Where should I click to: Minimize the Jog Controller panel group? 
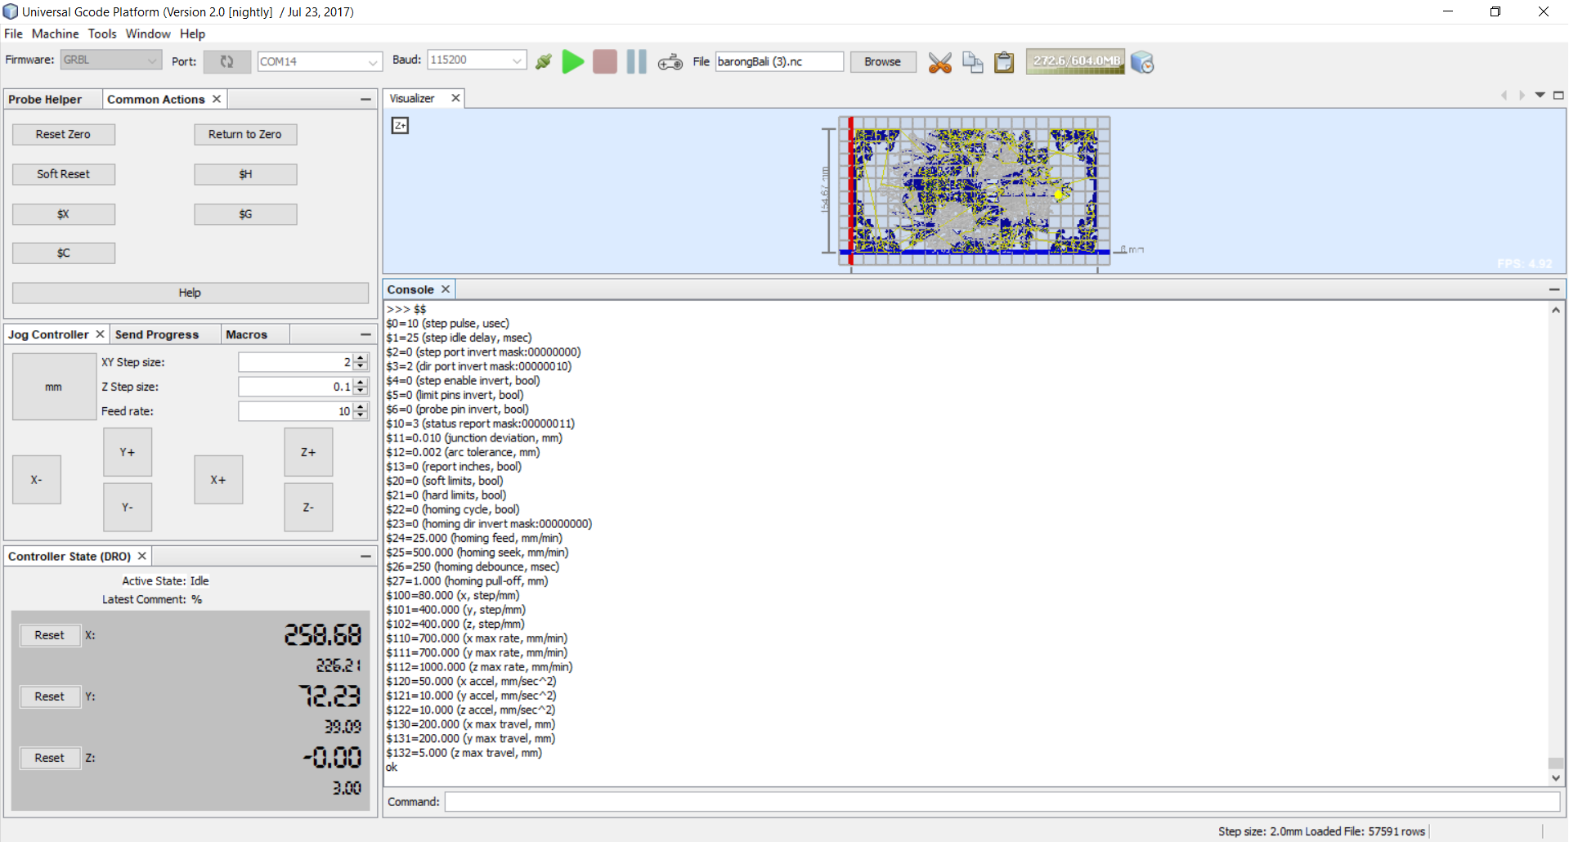click(x=365, y=334)
